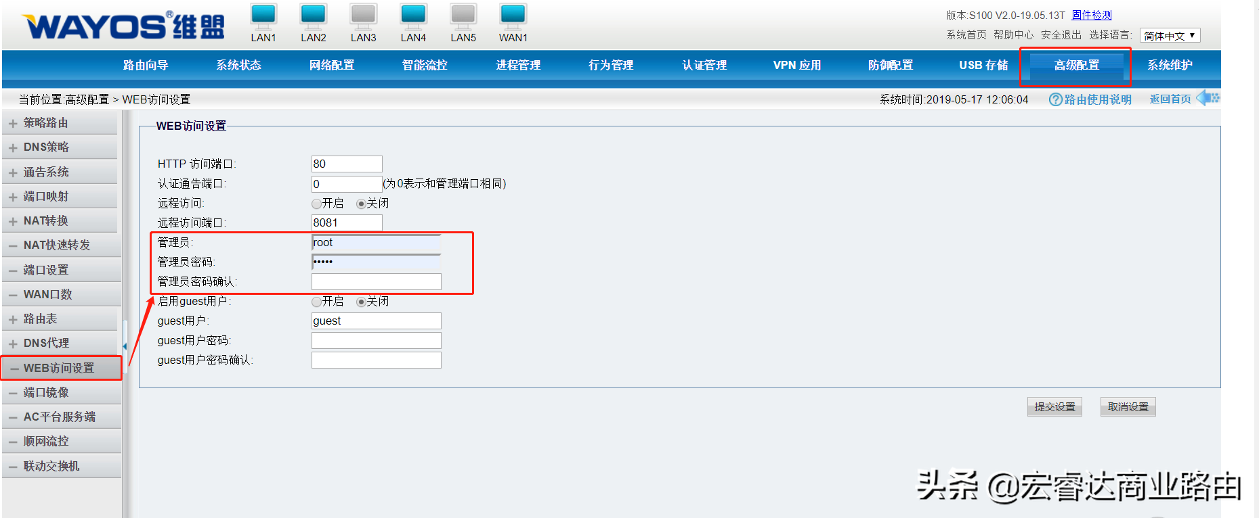Click the LAN4 port status icon
Image resolution: width=1259 pixels, height=518 pixels.
point(413,16)
